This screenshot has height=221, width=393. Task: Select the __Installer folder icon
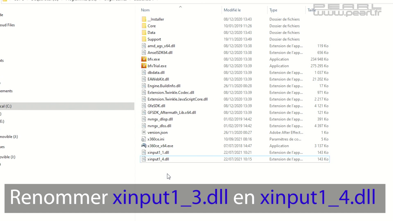[144, 19]
